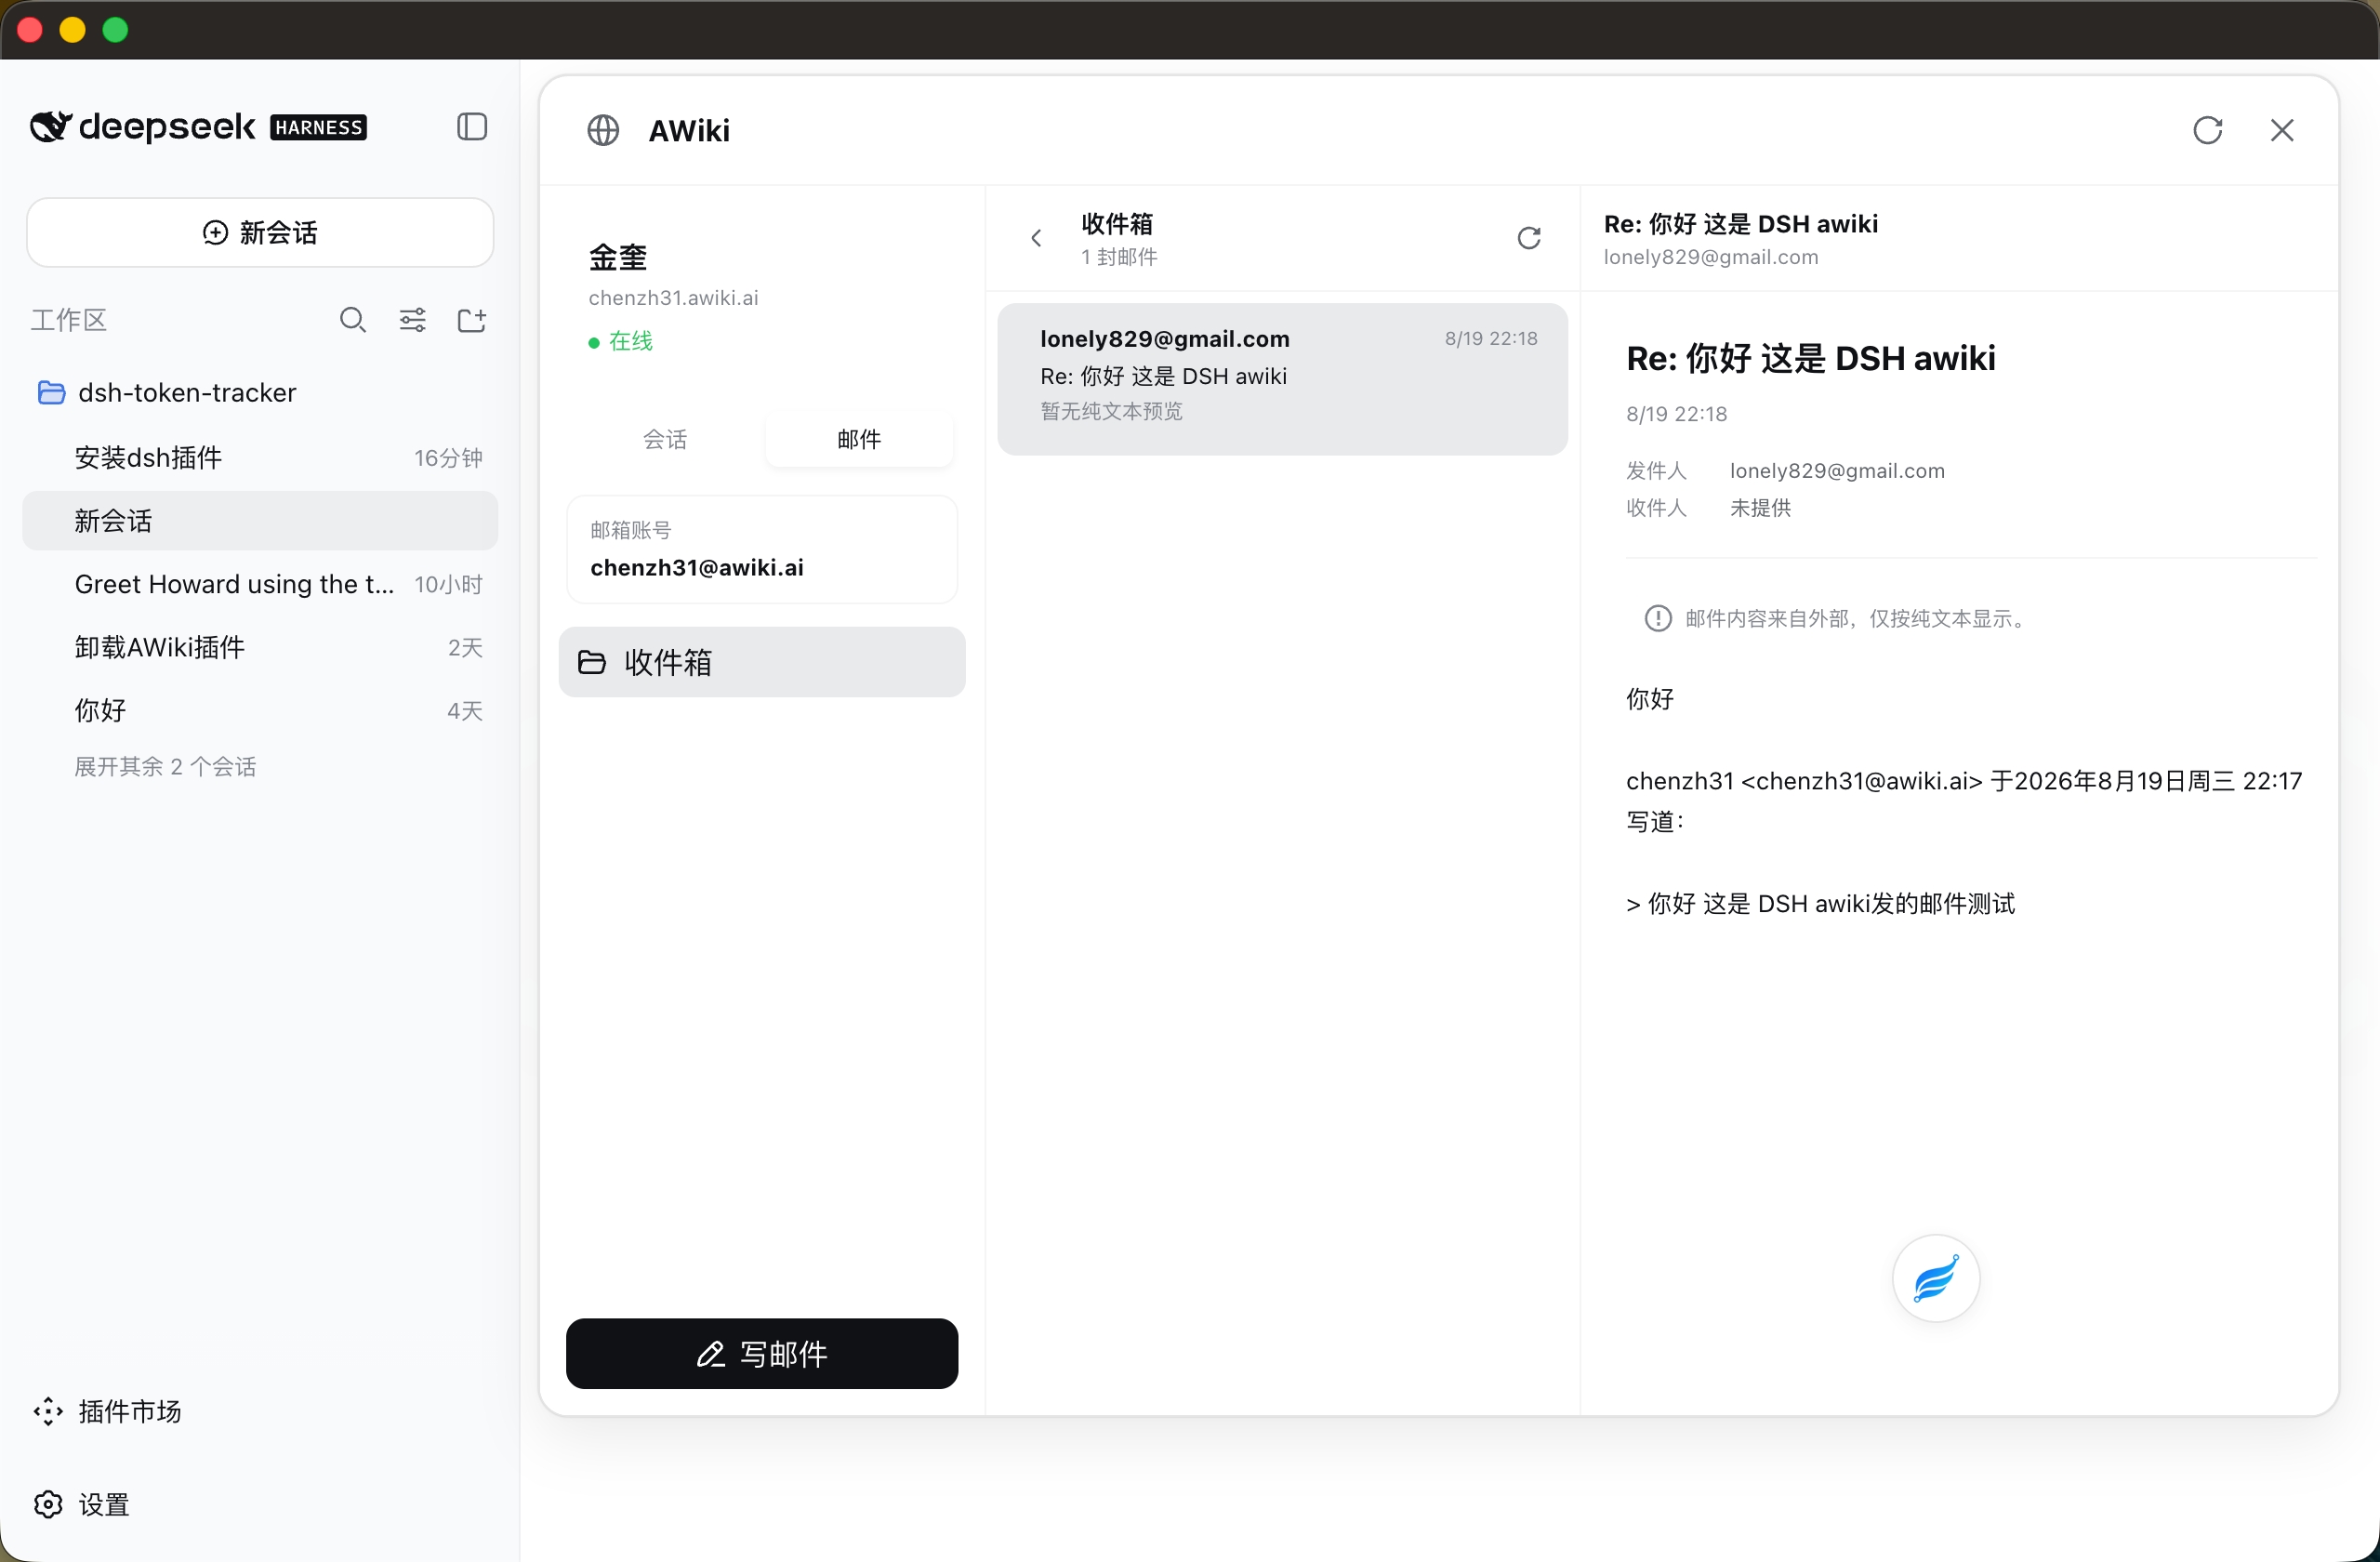
Task: Compose a new email with 写邮件
Action: coord(762,1353)
